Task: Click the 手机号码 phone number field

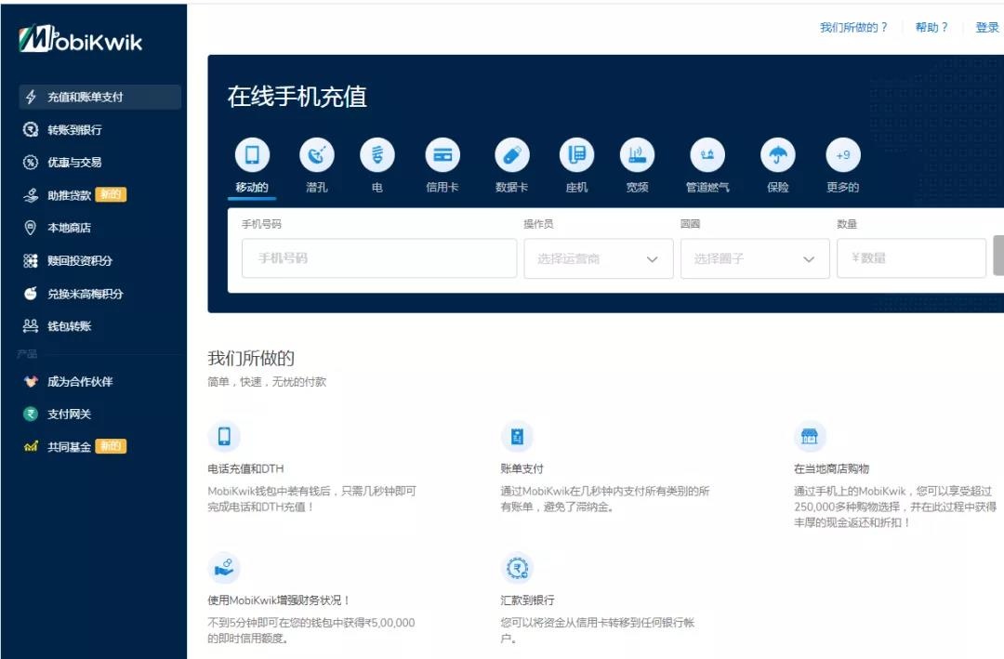Action: pos(379,258)
